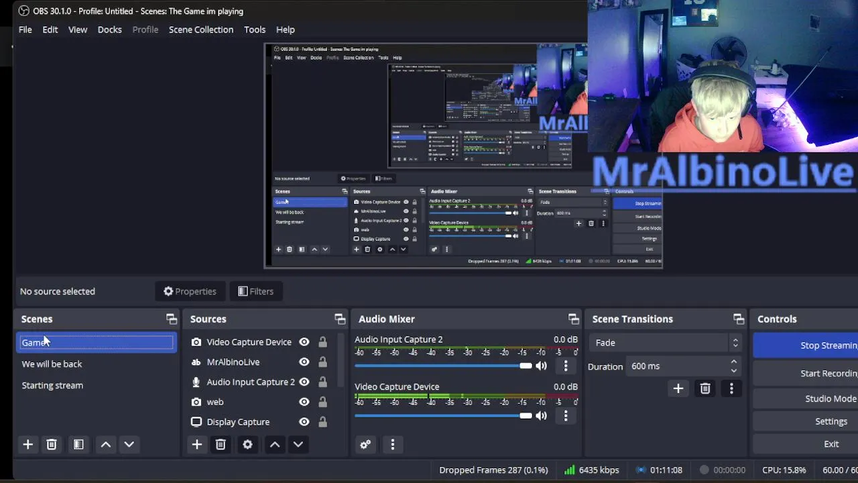
Task: Adjust Audio Input Capture 2 volume slider
Action: pos(443,366)
